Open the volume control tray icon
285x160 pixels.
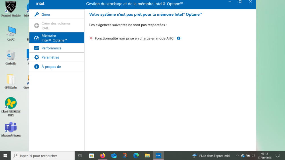(x=254, y=156)
